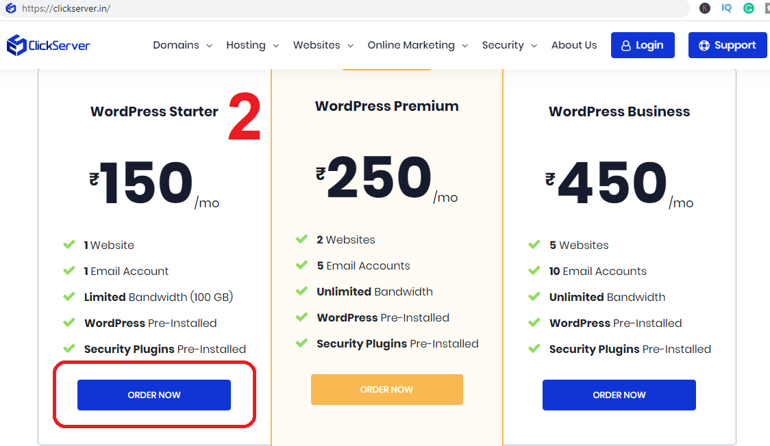Image resolution: width=770 pixels, height=446 pixels.
Task: Open the dark circular K browser extension
Action: pyautogui.click(x=705, y=9)
